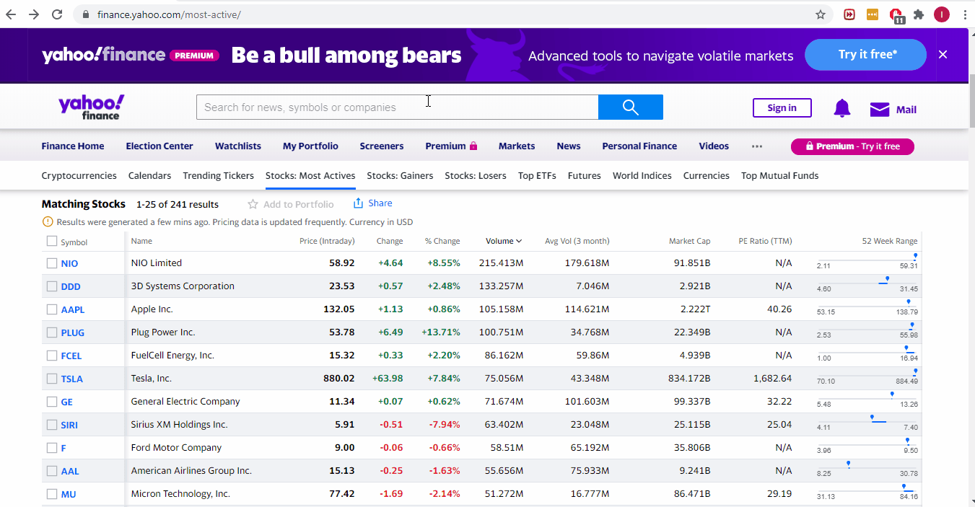Click the Yahoo Finance logo
The image size is (975, 507).
[91, 107]
